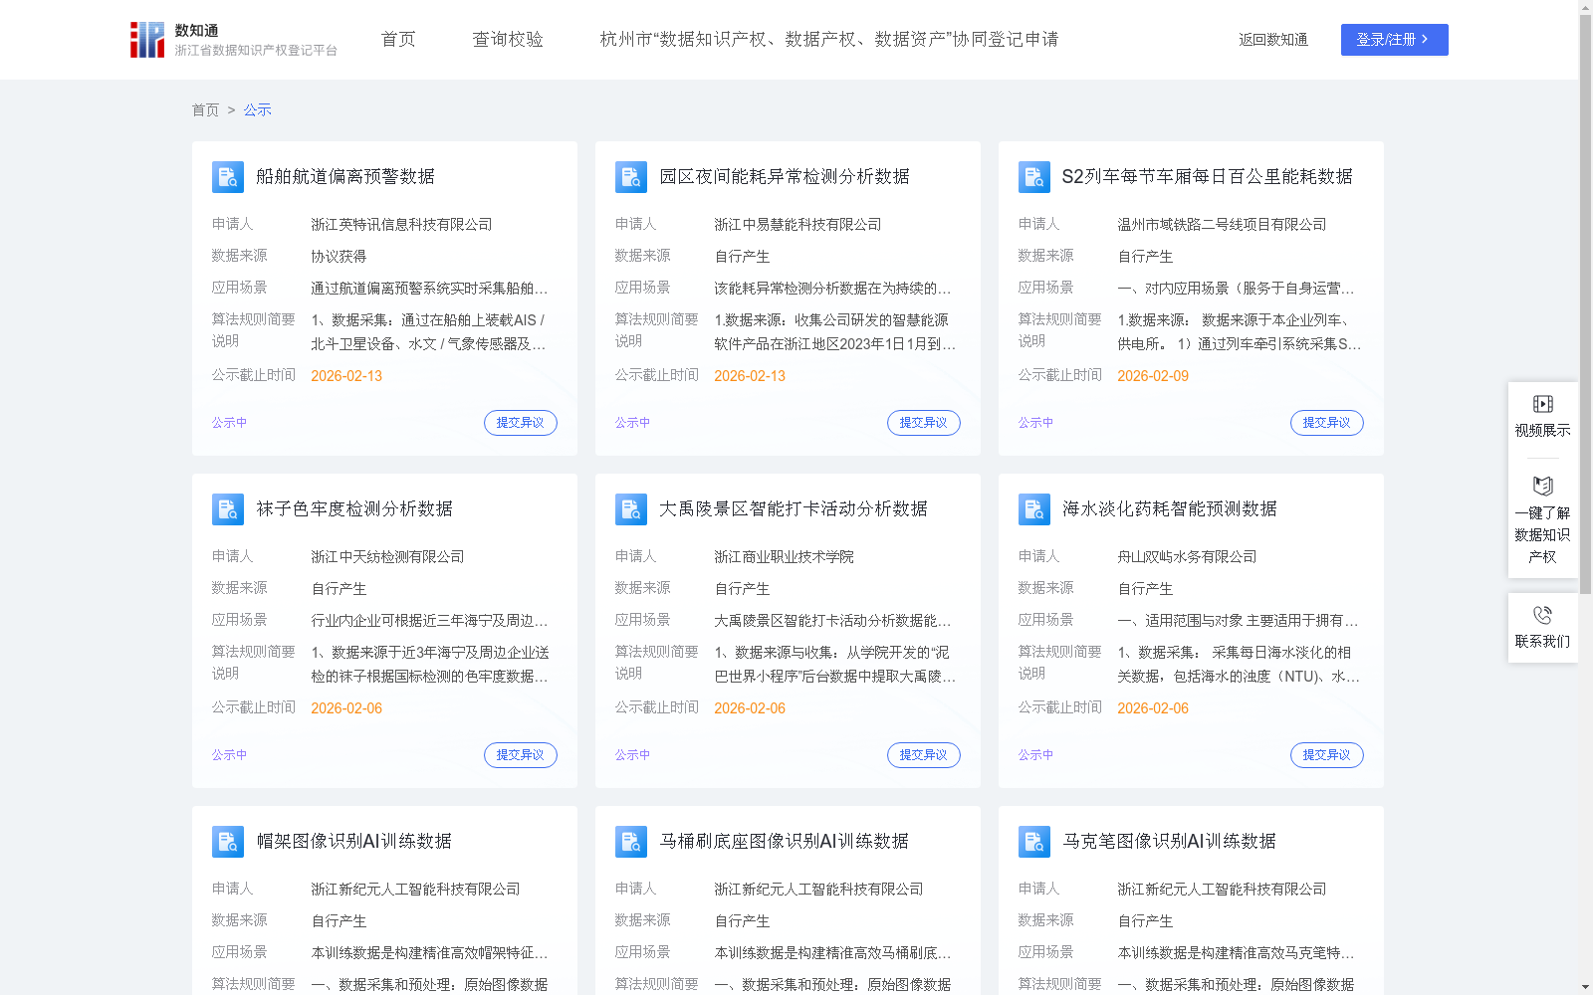Click applicant 浙江商业职业技术学院
The image size is (1593, 995).
pyautogui.click(x=784, y=557)
